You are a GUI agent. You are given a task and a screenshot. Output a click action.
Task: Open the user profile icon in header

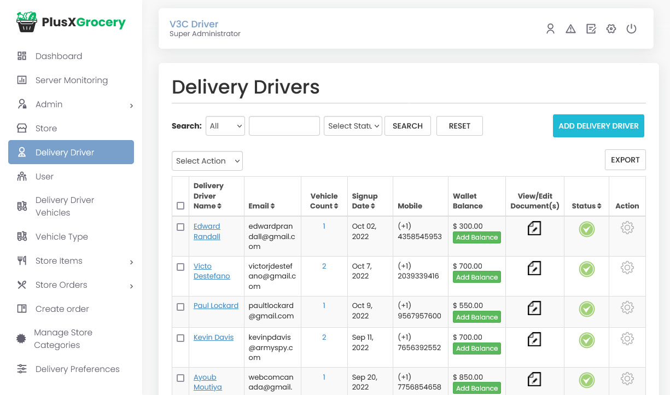pyautogui.click(x=550, y=29)
